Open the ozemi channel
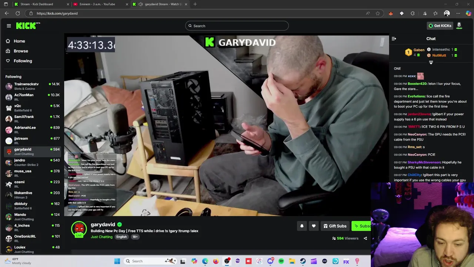 [32, 184]
